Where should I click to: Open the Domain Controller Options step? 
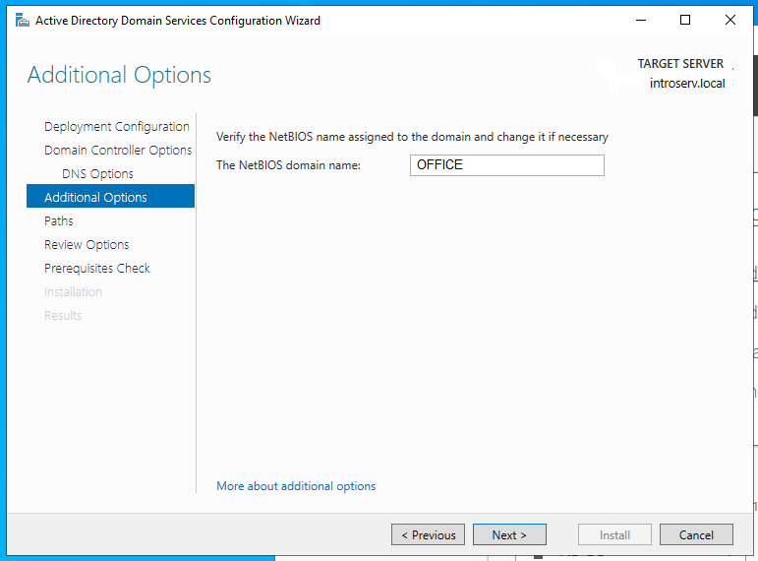tap(118, 151)
